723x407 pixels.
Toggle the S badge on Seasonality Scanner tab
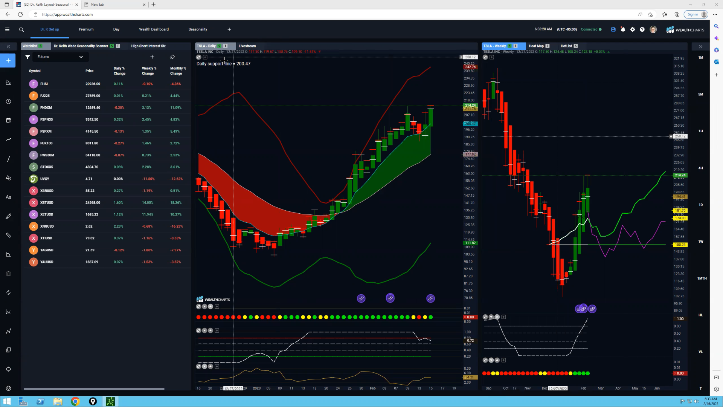click(x=112, y=46)
